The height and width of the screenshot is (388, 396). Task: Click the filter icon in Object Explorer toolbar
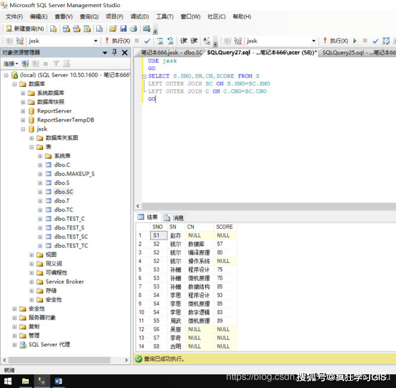(56, 63)
